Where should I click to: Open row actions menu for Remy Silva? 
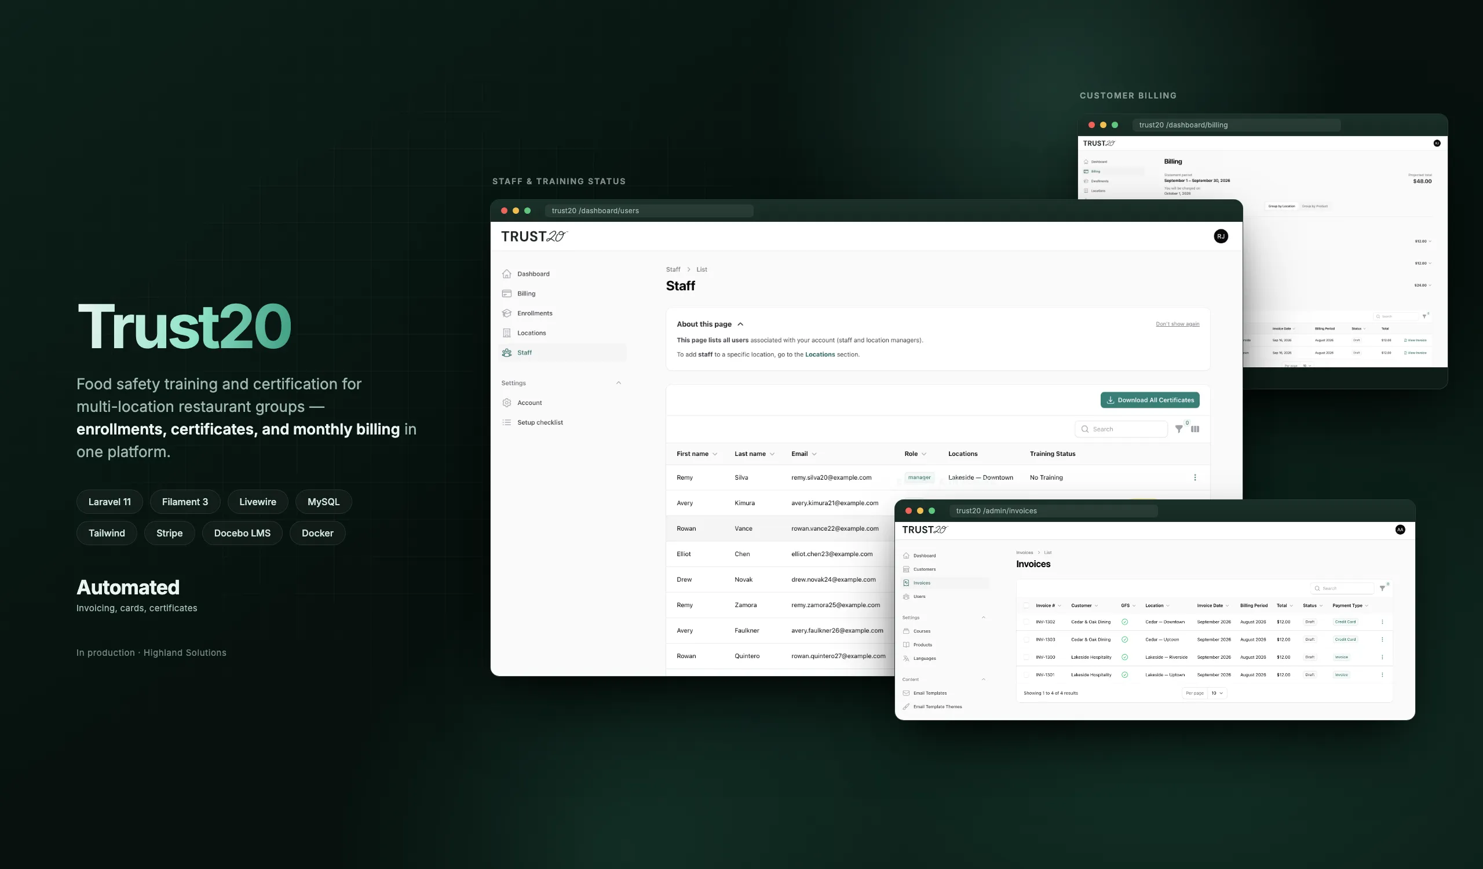coord(1195,478)
